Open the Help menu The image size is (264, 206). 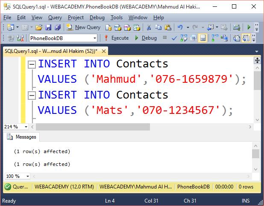(x=158, y=17)
